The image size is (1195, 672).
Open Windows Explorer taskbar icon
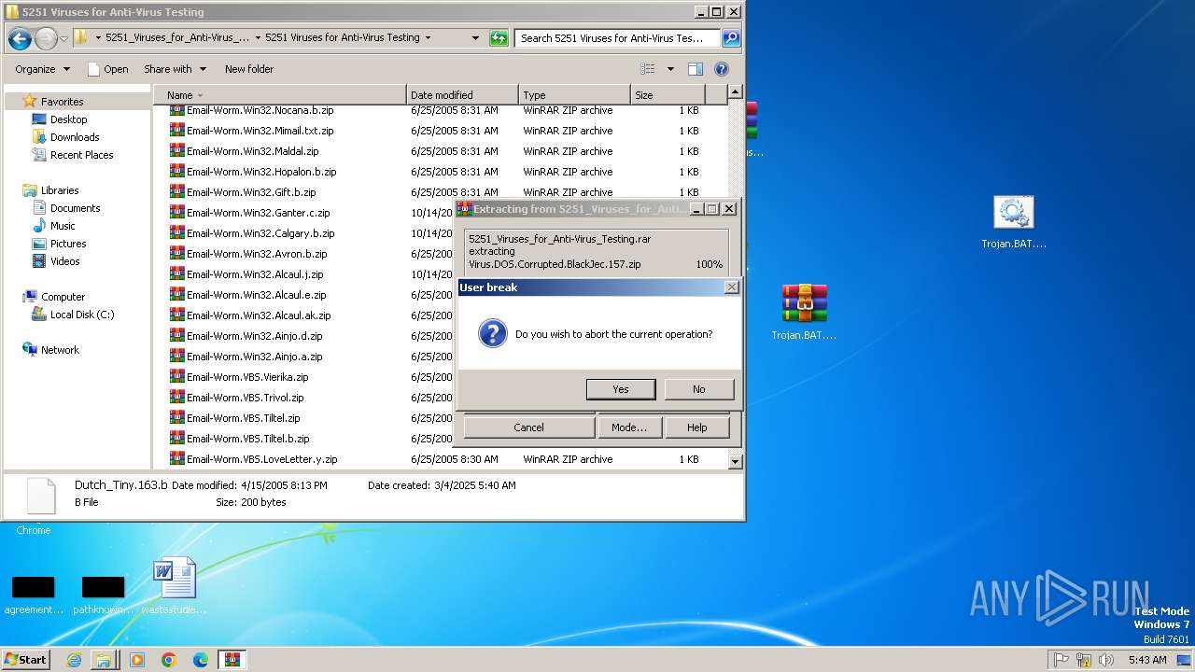(104, 660)
